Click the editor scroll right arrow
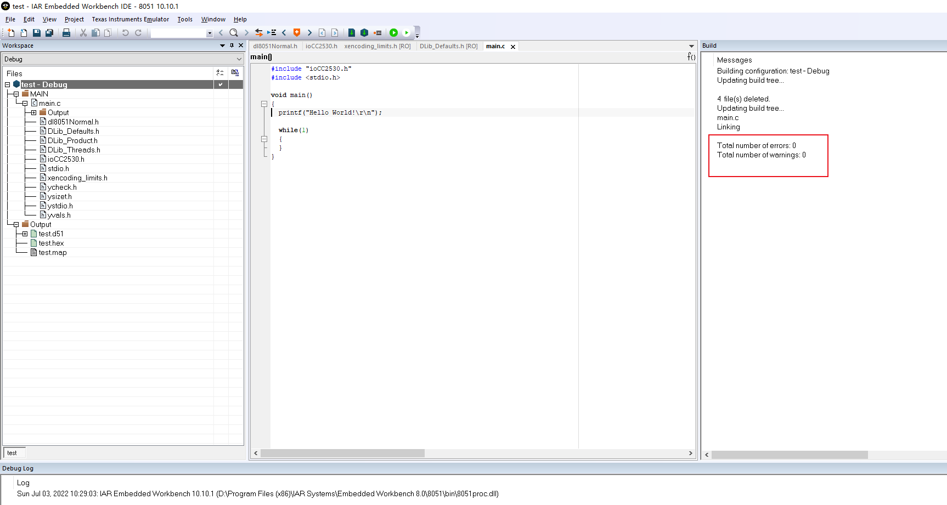Screen dimensions: 947x505 tap(691, 453)
